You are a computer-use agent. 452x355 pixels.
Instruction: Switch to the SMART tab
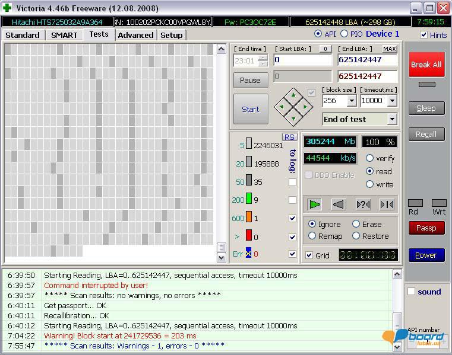pos(64,35)
